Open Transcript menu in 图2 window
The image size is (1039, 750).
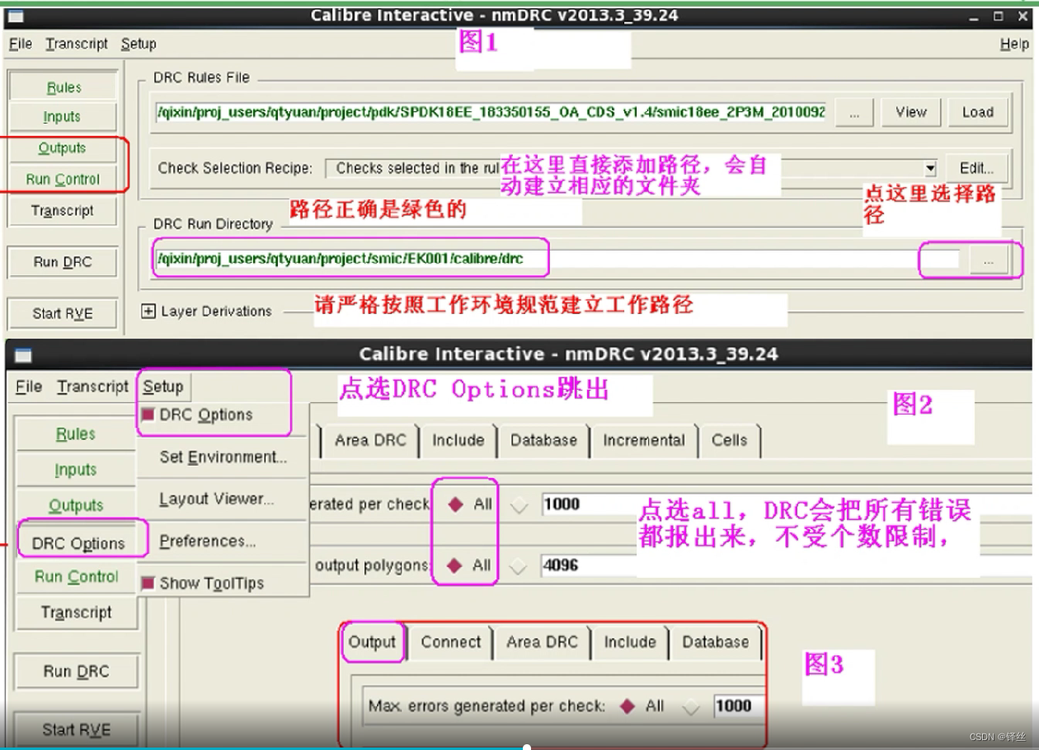(93, 387)
